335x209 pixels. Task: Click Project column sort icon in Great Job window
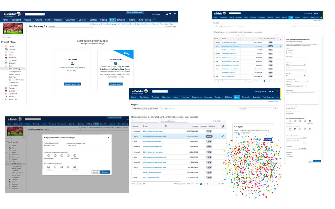[166, 126]
